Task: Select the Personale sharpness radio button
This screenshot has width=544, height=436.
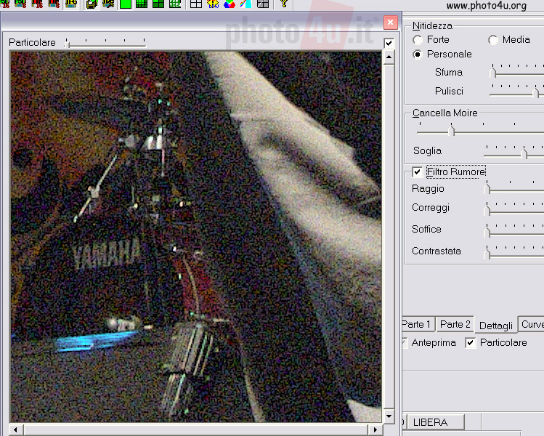Action: point(418,54)
